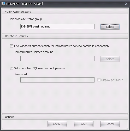Click Select beside Infrastructure service account field
This screenshot has height=131, width=130.
pyautogui.click(x=110, y=59)
